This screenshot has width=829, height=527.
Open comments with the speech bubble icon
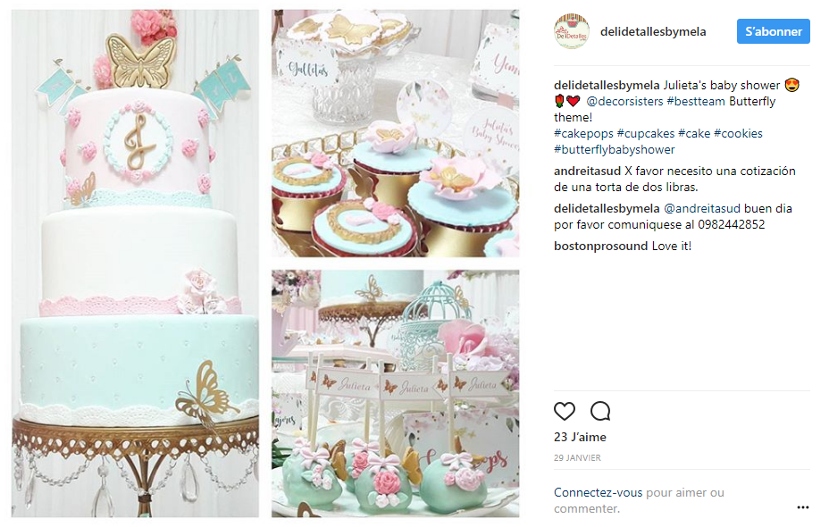click(600, 411)
